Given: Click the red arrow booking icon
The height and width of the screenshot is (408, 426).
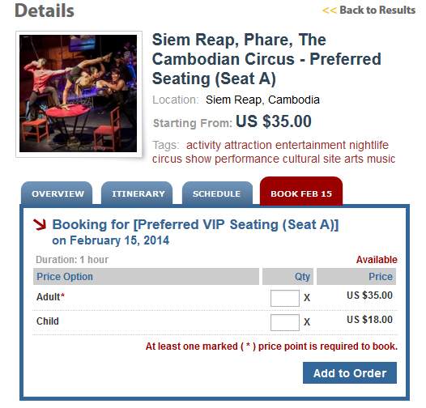Looking at the screenshot, I should [x=40, y=225].
